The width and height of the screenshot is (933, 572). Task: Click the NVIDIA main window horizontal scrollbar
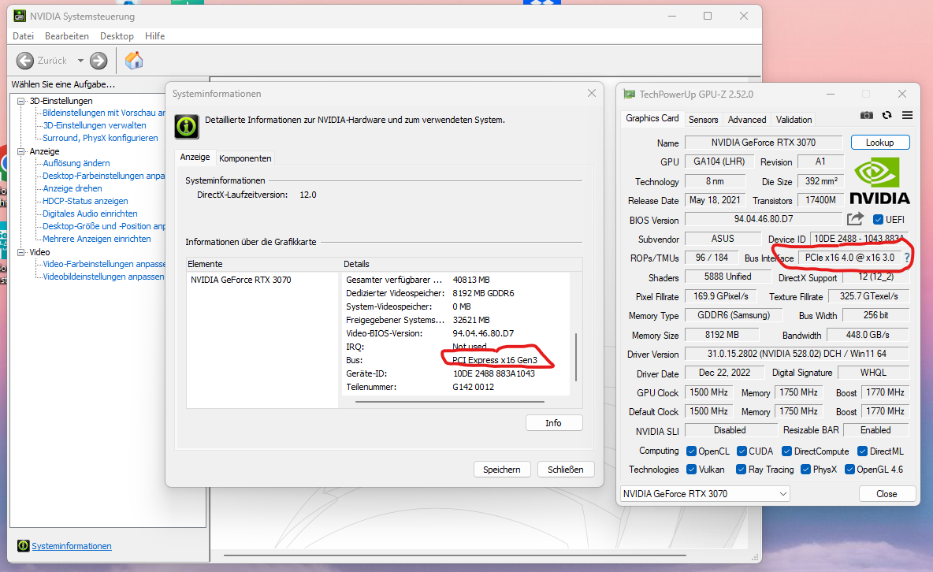point(455,555)
